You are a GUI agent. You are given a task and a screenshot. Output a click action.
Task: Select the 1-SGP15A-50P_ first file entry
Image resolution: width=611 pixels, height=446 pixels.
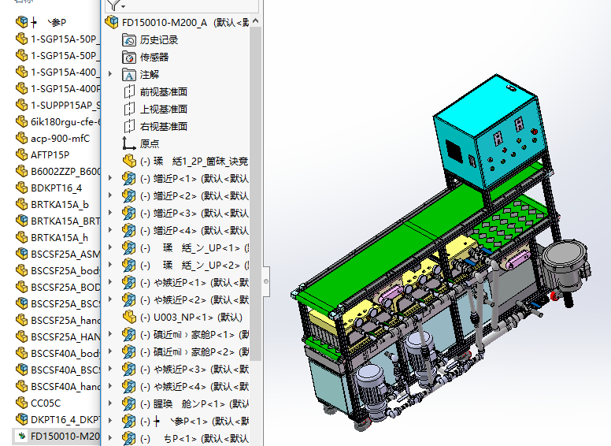point(57,39)
